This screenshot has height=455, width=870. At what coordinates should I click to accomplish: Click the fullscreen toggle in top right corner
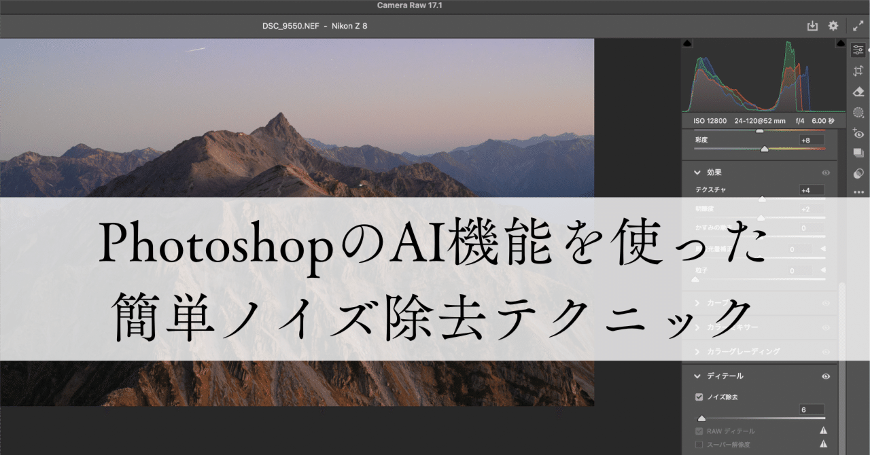click(x=858, y=26)
